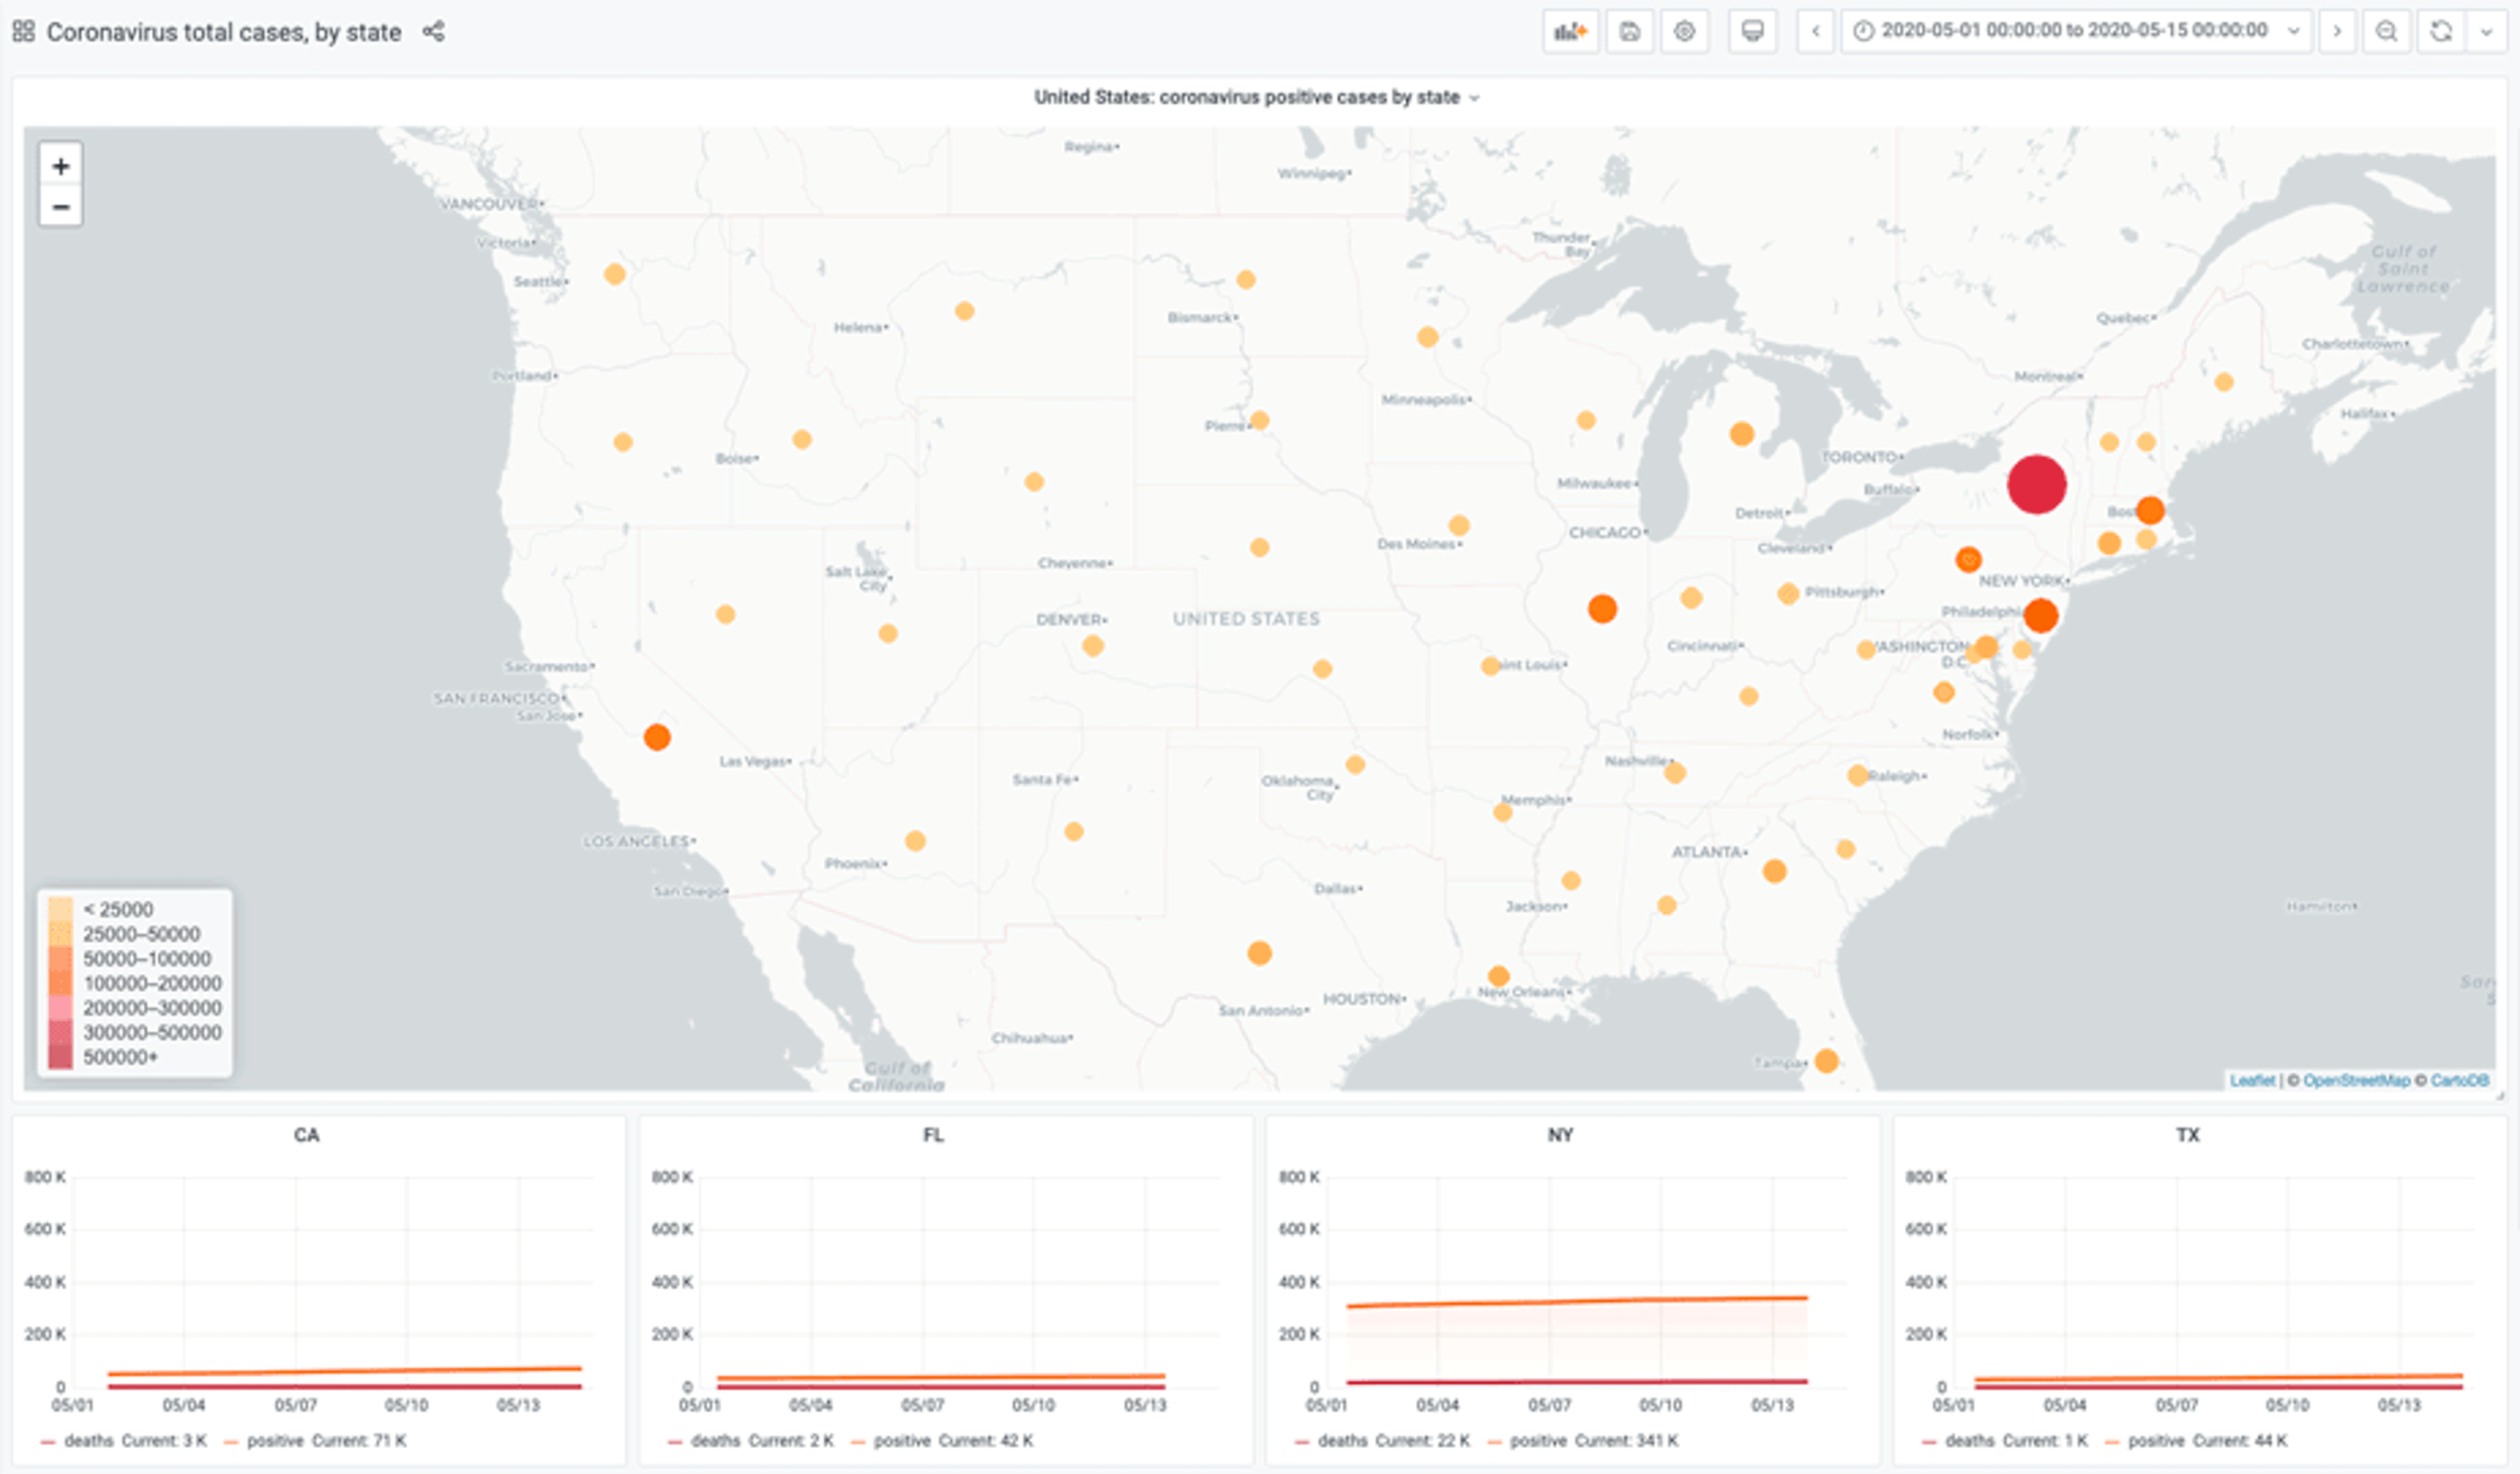Save the dashboard
This screenshot has width=2520, height=1474.
point(1629,31)
